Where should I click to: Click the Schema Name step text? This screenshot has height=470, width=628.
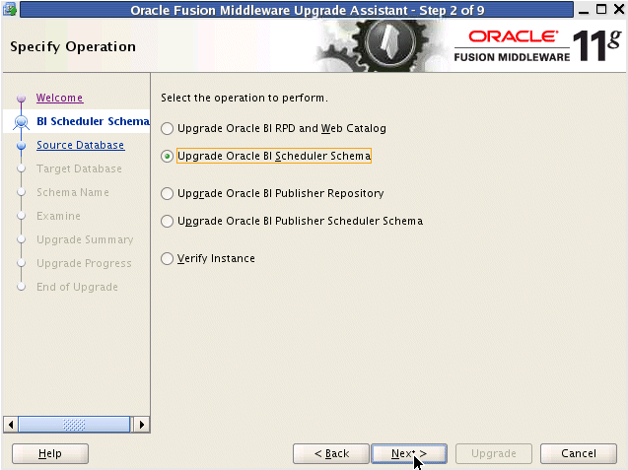[73, 192]
